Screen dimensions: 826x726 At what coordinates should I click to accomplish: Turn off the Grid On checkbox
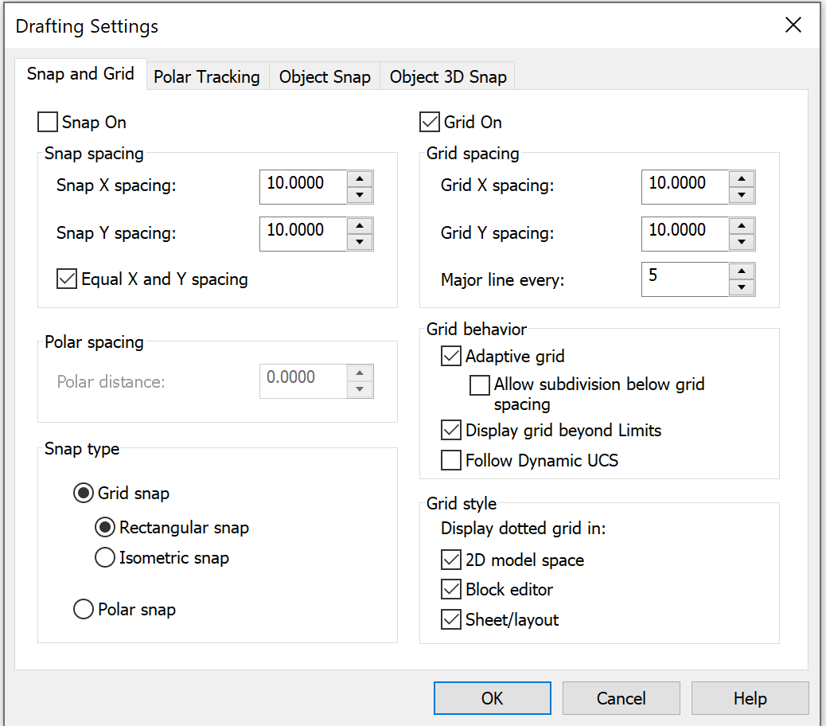point(430,122)
